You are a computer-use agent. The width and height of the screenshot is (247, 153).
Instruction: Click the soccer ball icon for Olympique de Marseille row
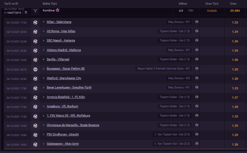tap(35, 125)
